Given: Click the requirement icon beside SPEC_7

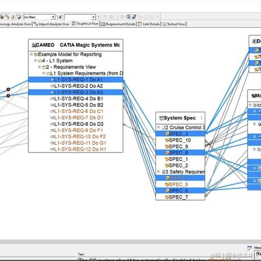Looking at the screenshot, I should click(x=167, y=197).
